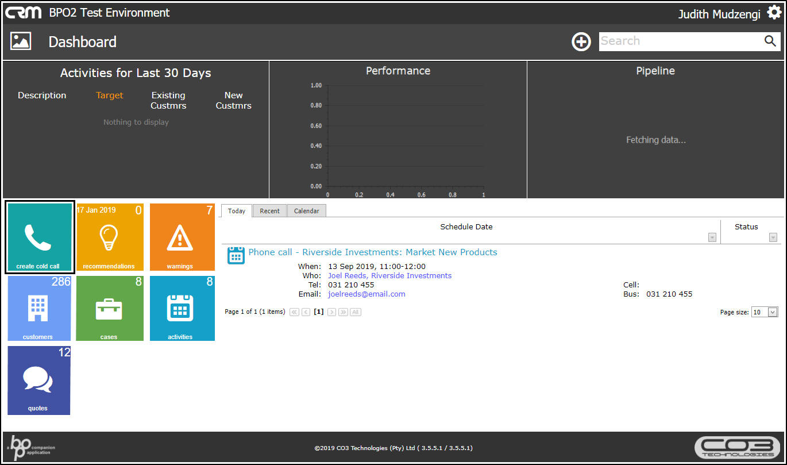Click the search magnifier icon

point(770,41)
